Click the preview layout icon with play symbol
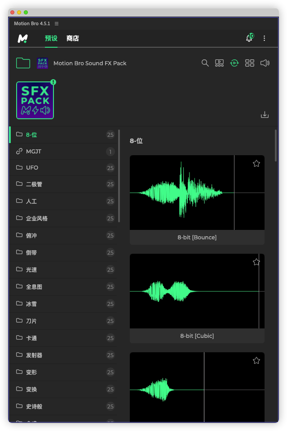287x431 pixels. click(219, 63)
